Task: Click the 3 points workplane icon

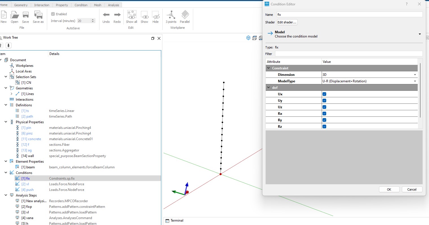Action: pyautogui.click(x=171, y=15)
